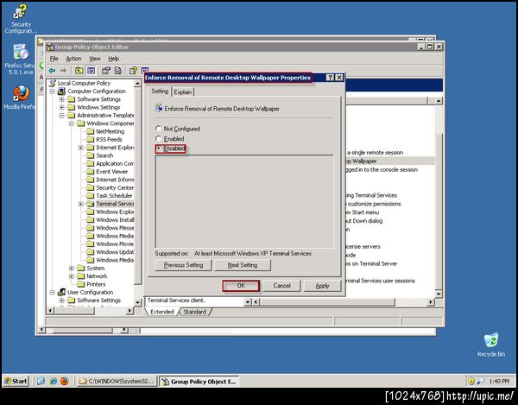518x405 pixels.
Task: Click the Local Computer Policy root icon
Action: click(52, 83)
